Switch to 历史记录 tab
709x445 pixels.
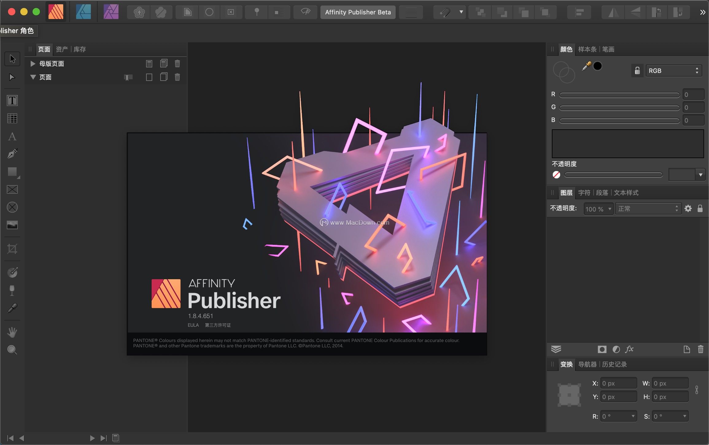pos(614,364)
